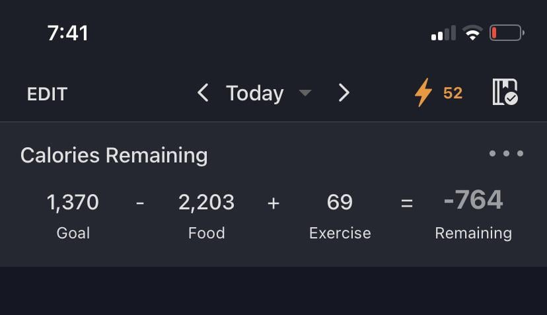The image size is (547, 315).
Task: Tap the cellular signal bars icon
Action: tap(443, 33)
